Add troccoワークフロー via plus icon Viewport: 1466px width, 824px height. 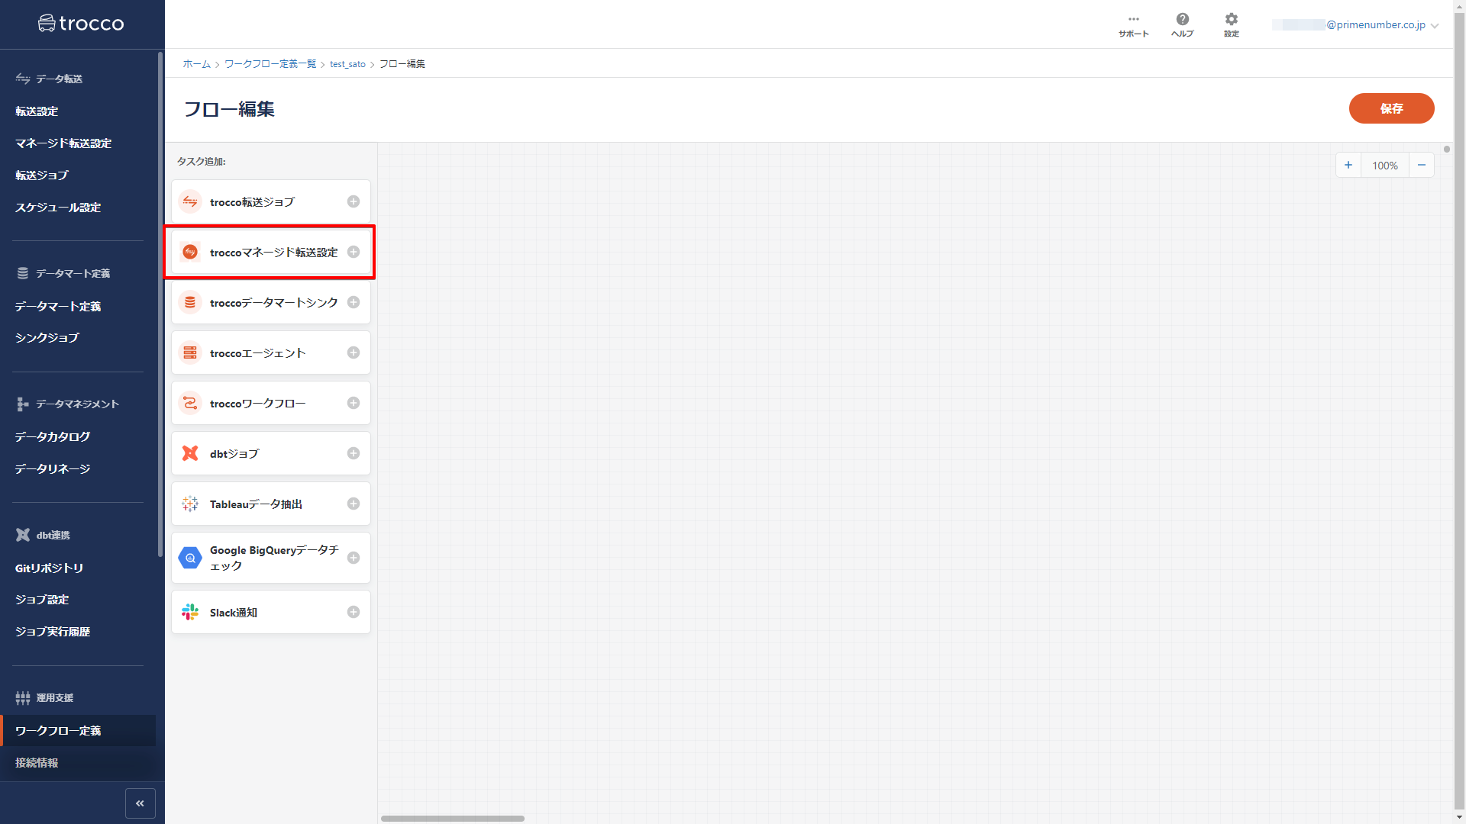tap(354, 403)
